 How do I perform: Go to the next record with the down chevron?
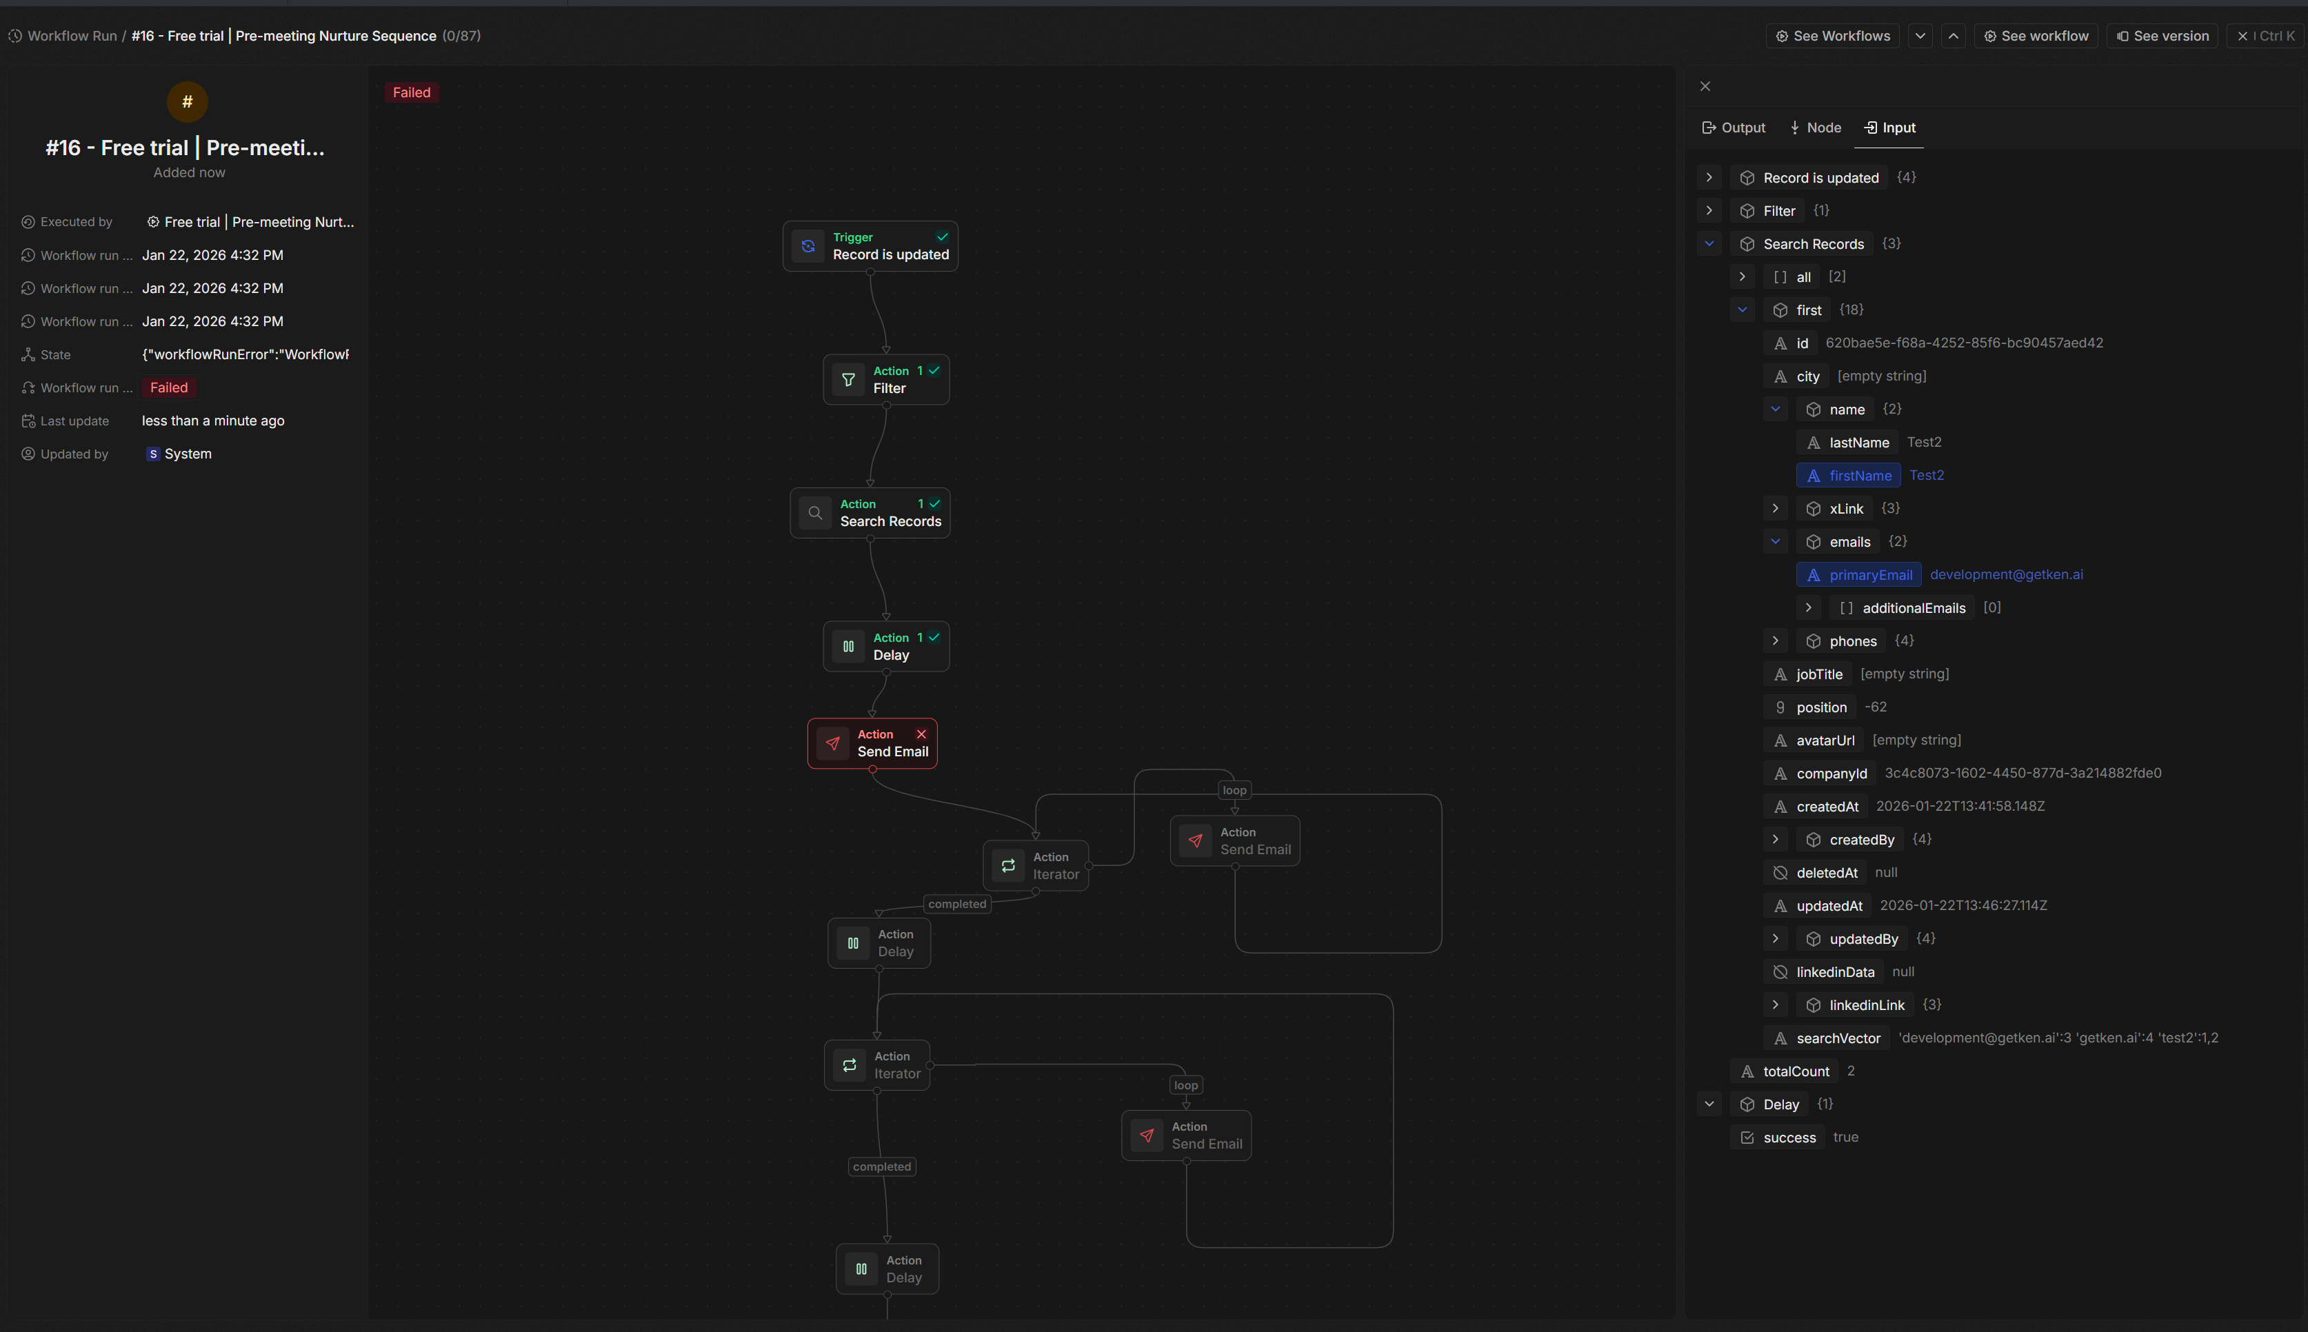pos(1920,36)
